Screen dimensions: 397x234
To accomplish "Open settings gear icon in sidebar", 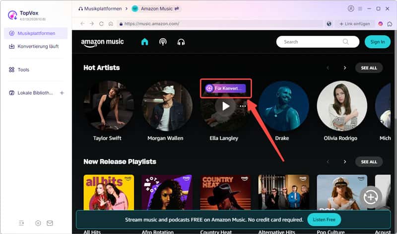I will click(38, 223).
